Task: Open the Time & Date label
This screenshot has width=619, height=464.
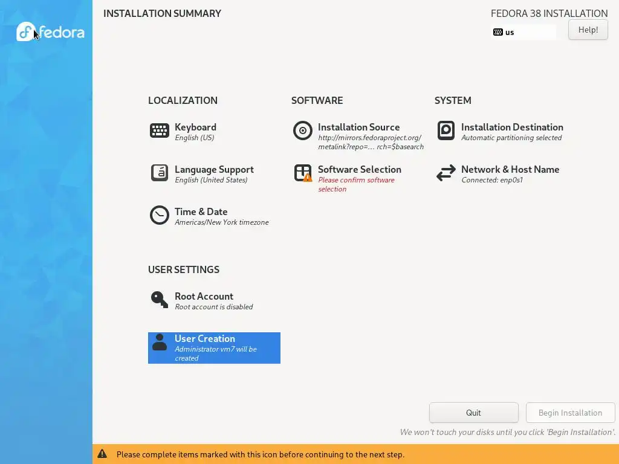Action: [x=201, y=211]
